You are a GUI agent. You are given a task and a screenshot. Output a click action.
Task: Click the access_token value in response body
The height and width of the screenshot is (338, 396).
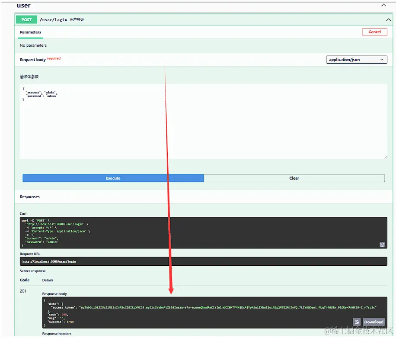(x=227, y=307)
